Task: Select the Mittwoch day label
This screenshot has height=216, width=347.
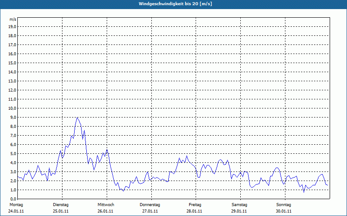Action: [106, 205]
